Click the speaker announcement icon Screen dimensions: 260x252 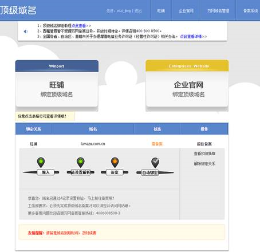coord(26,31)
